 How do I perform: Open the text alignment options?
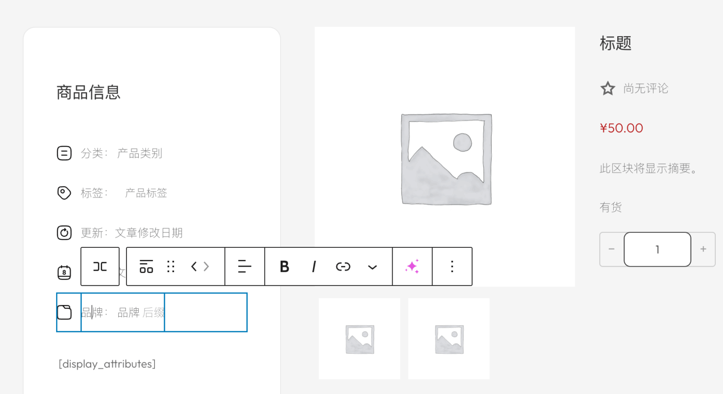point(244,267)
